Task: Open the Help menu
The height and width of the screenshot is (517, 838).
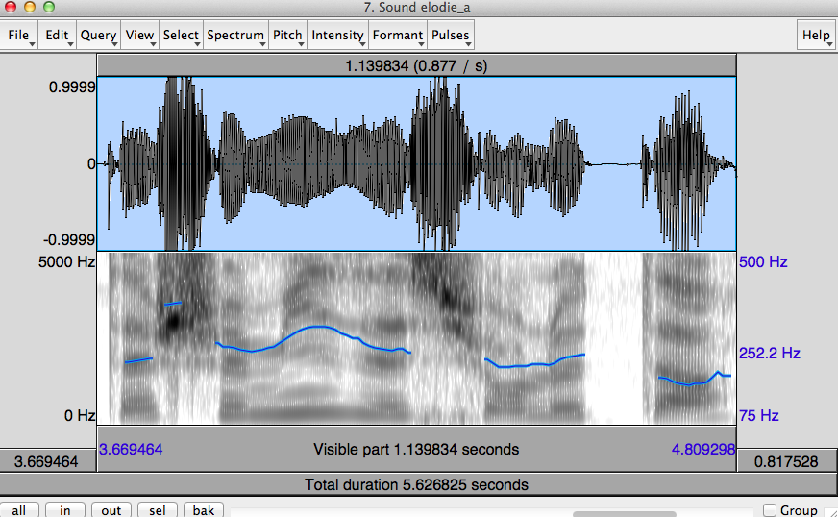Action: [816, 36]
